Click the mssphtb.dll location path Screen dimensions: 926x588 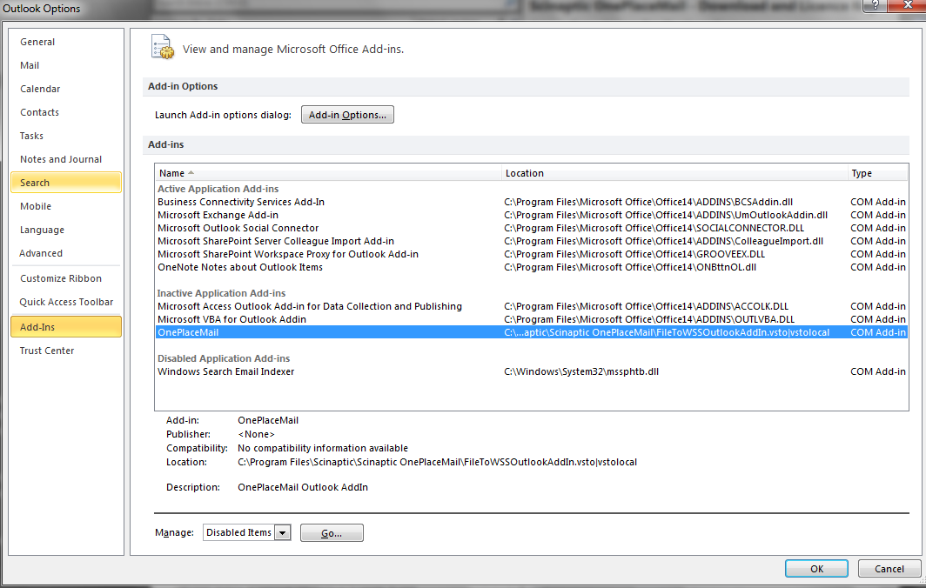(x=581, y=372)
